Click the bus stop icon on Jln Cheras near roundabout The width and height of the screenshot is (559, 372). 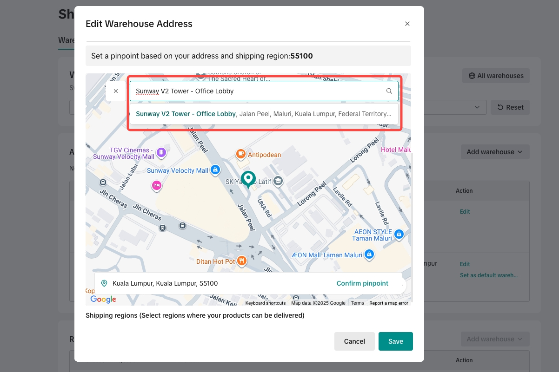point(182,225)
